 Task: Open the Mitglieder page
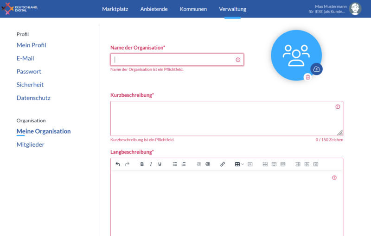30,145
